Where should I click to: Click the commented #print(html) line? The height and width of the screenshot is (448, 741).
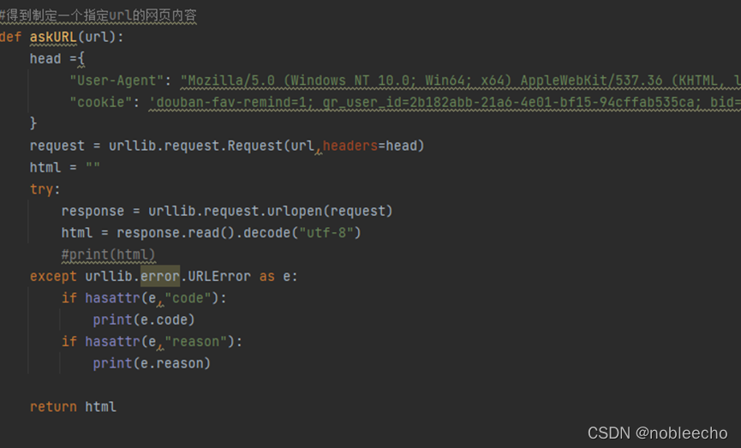108,254
